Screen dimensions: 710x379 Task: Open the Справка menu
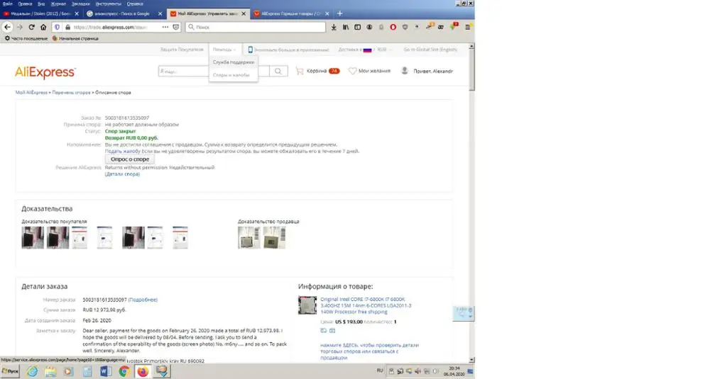(x=135, y=4)
